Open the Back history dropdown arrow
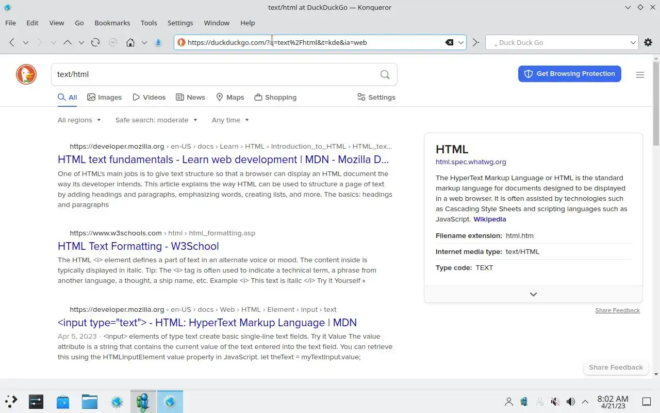Image resolution: width=660 pixels, height=413 pixels. click(x=25, y=42)
